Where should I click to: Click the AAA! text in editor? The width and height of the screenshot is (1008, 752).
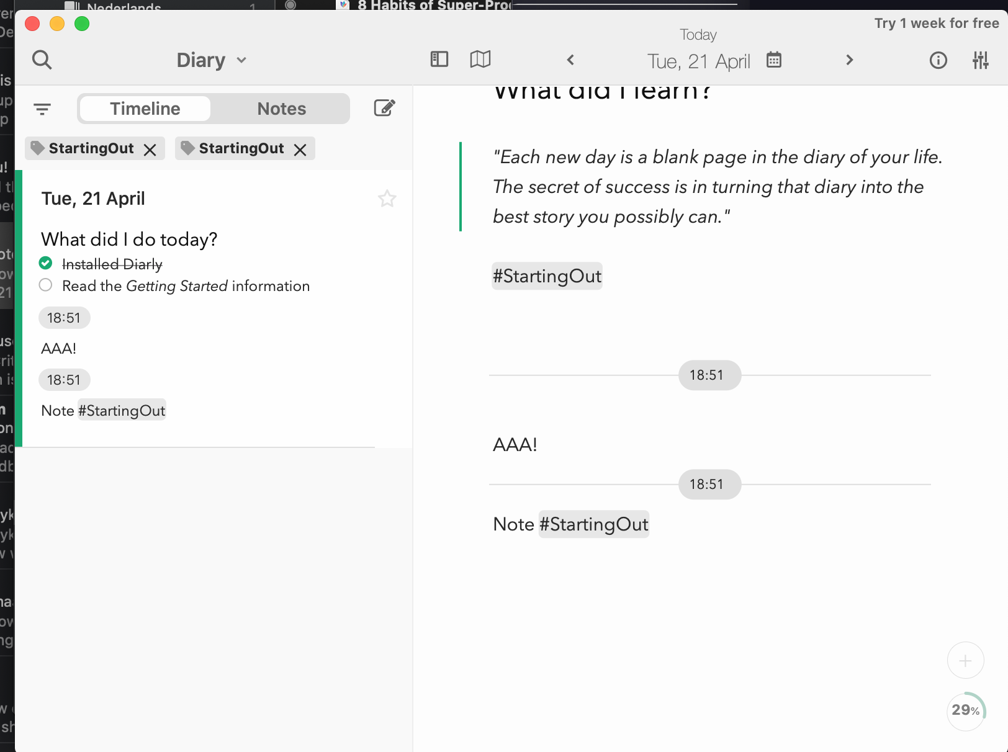click(515, 445)
